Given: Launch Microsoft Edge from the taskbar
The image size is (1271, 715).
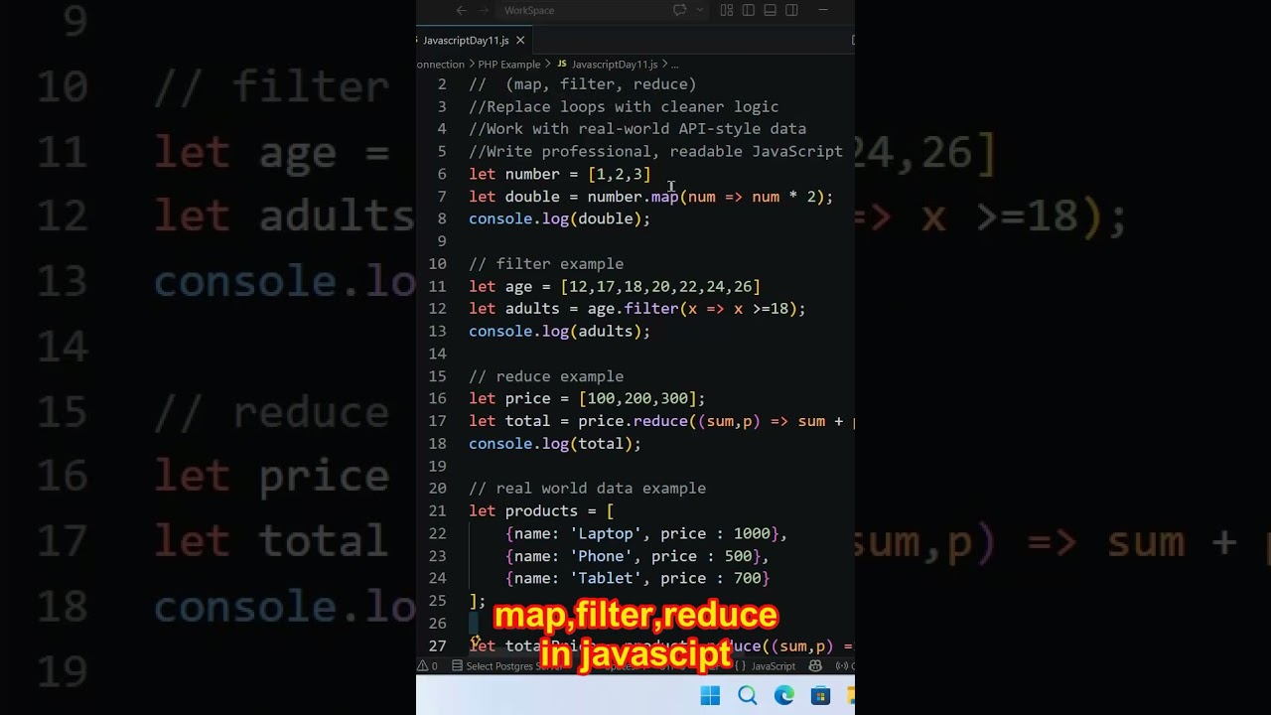Looking at the screenshot, I should click(x=784, y=696).
